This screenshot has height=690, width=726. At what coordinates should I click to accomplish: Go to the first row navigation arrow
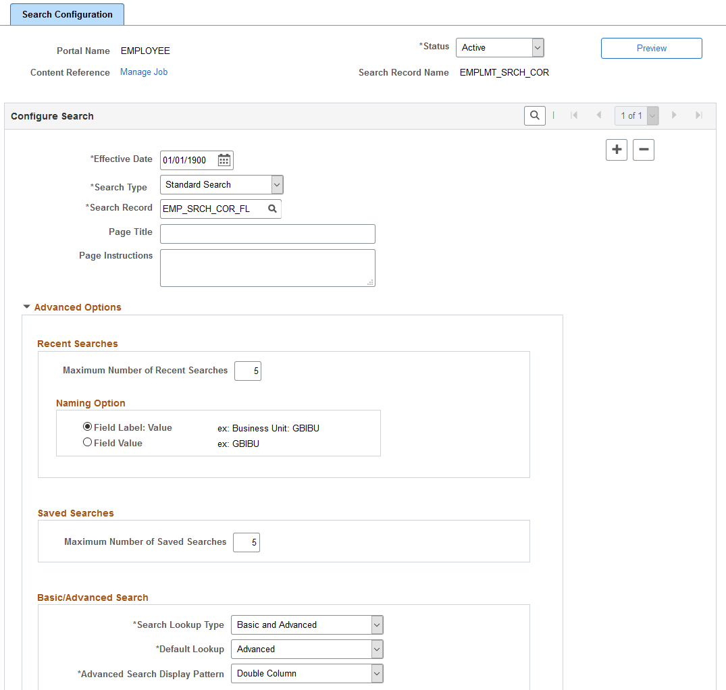574,115
